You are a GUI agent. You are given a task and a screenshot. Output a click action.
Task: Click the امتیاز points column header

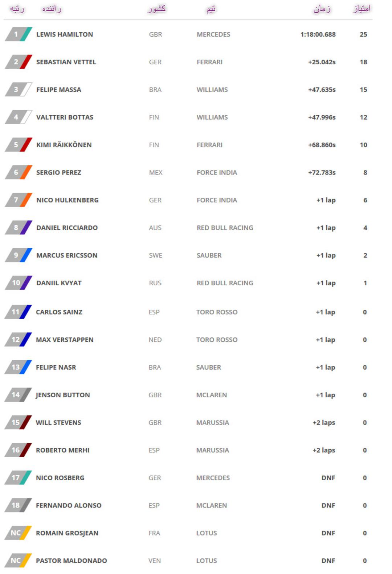(362, 9)
